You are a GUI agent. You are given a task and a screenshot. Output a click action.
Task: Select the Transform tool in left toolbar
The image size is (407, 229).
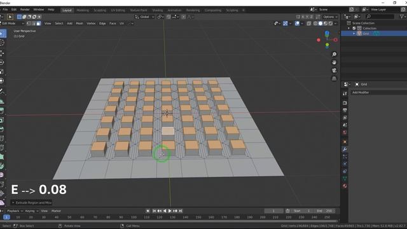point(2,81)
